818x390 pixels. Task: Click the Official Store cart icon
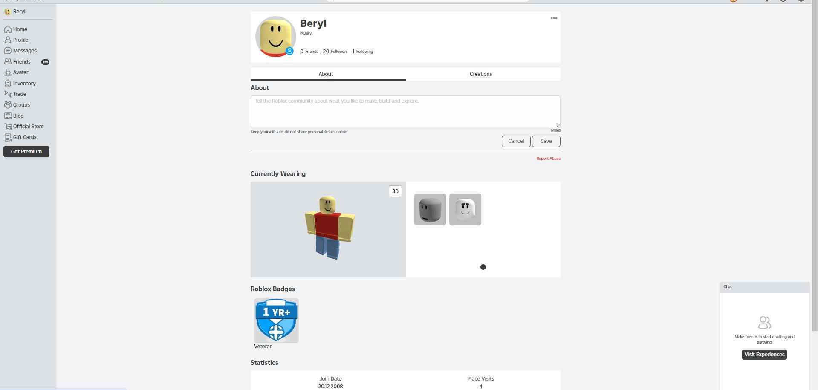click(x=9, y=126)
